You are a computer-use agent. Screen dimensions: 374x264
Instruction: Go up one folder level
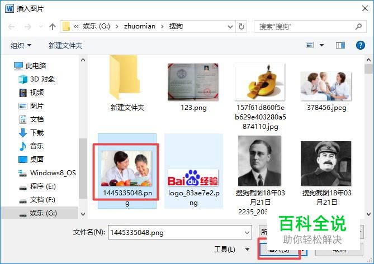click(53, 27)
